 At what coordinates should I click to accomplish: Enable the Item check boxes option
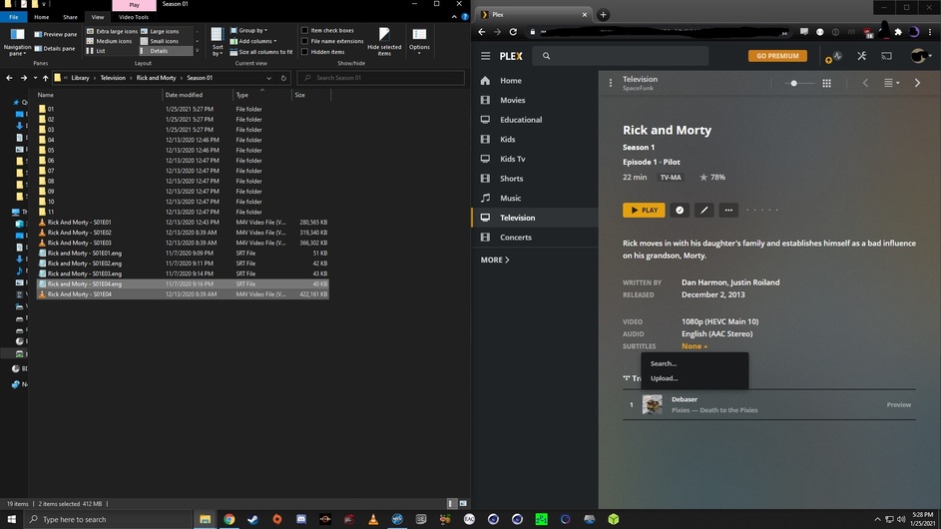point(304,30)
